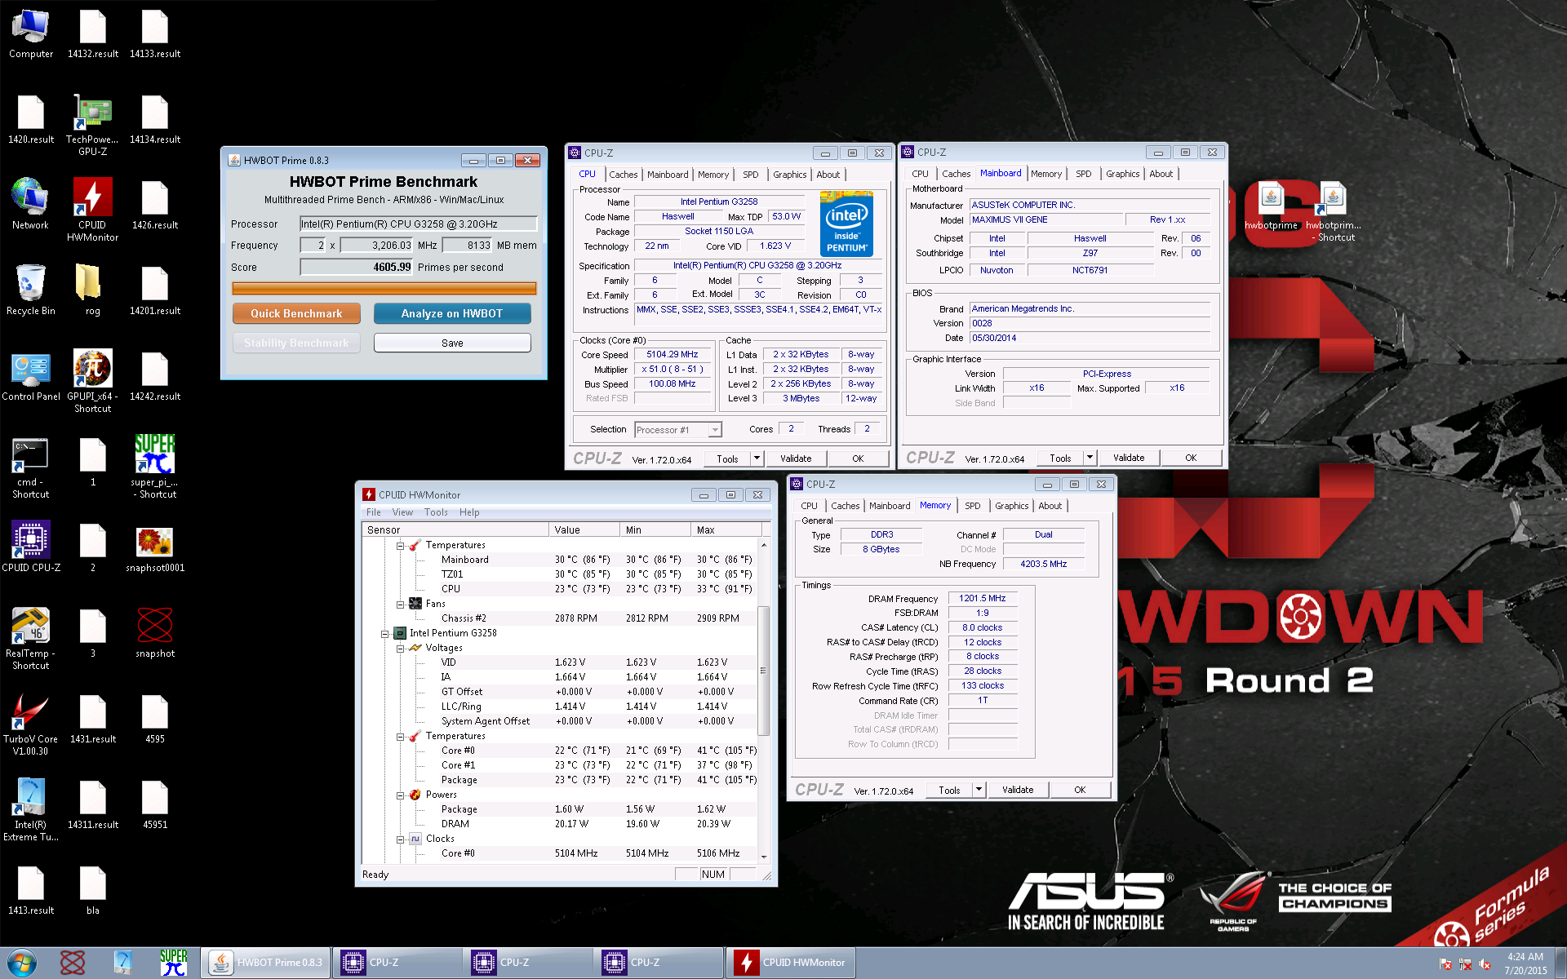The height and width of the screenshot is (979, 1567).
Task: Select the VID voltage row
Action: tap(562, 662)
